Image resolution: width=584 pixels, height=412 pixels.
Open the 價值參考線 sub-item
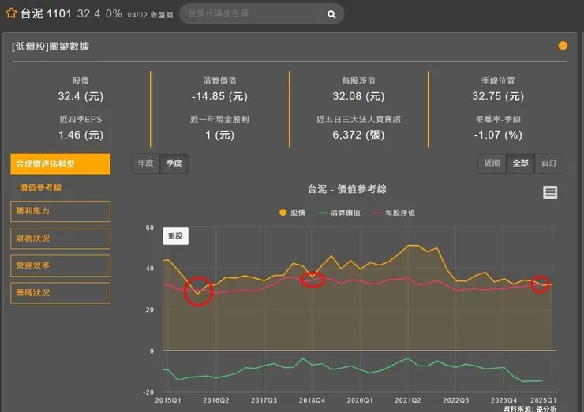pyautogui.click(x=40, y=187)
